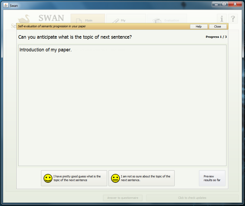The height and width of the screenshot is (206, 245).
Task: Click the text 'Introduction of my paper.'
Action: (46, 50)
